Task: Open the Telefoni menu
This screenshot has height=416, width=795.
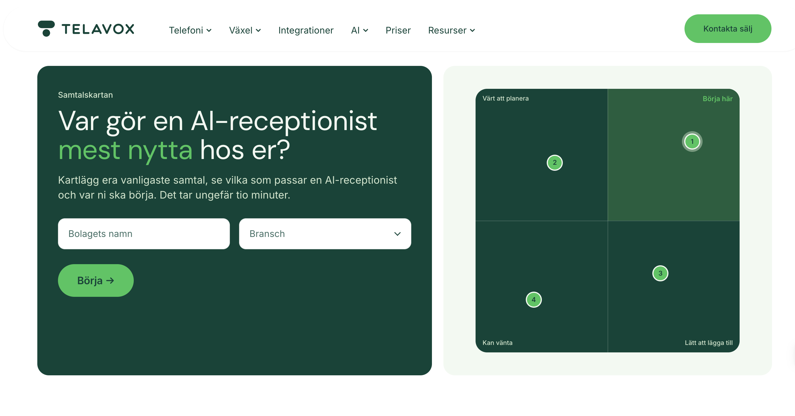Action: [190, 30]
